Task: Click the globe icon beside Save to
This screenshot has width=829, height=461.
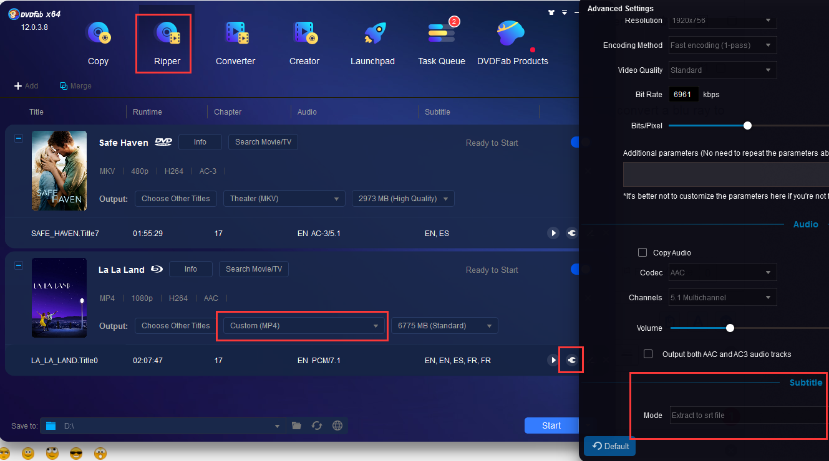Action: [337, 425]
